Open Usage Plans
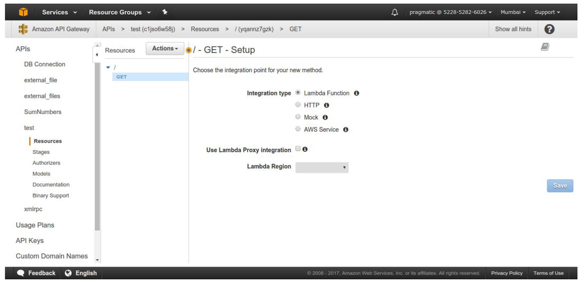 [x=35, y=225]
